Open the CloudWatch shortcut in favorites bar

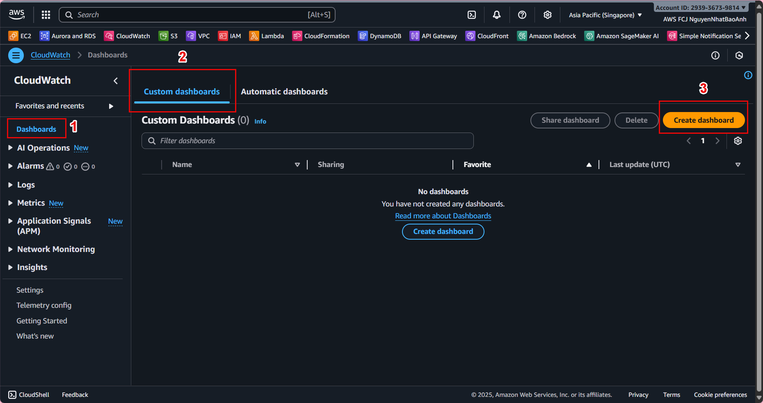pyautogui.click(x=127, y=36)
